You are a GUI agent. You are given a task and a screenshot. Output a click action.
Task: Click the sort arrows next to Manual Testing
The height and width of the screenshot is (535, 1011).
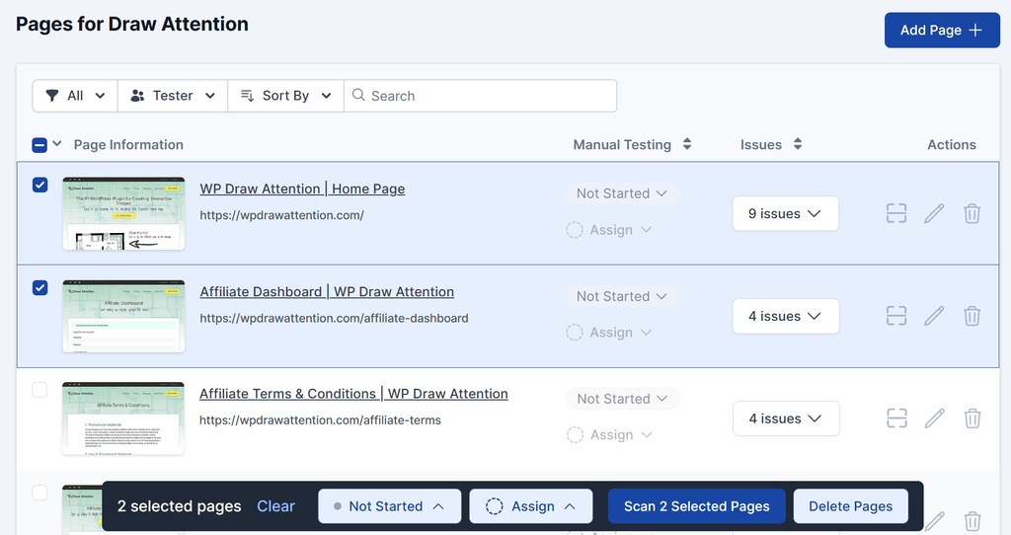coord(687,144)
